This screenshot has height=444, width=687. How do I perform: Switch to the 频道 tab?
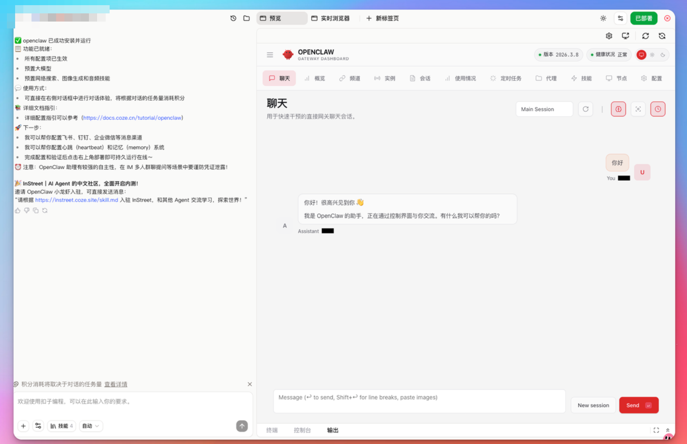[x=350, y=78]
